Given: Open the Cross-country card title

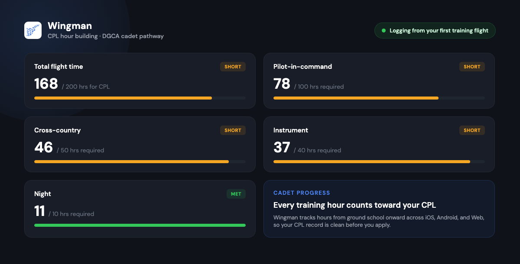Looking at the screenshot, I should [x=57, y=130].
